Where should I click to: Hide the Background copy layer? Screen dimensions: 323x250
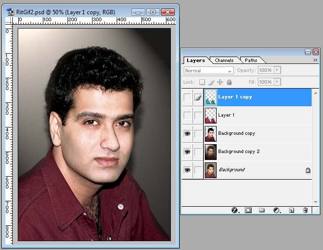point(187,133)
